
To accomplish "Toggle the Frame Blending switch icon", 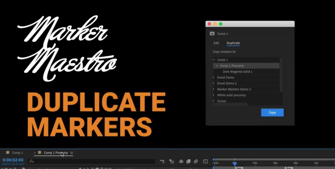I will tap(188, 161).
